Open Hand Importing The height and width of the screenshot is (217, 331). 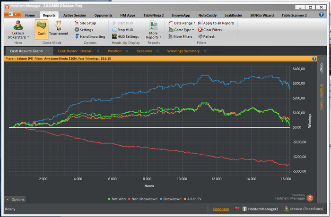[x=90, y=36]
